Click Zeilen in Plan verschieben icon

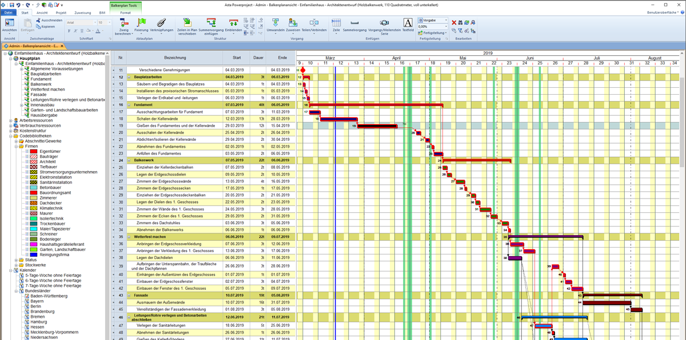coord(187,23)
